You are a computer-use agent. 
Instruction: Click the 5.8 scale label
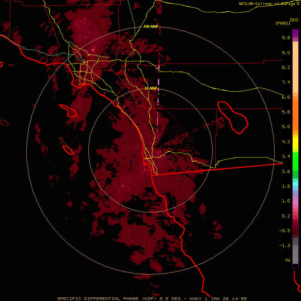click(x=286, y=112)
